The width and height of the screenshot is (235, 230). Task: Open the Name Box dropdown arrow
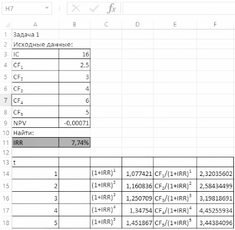[x=47, y=8]
